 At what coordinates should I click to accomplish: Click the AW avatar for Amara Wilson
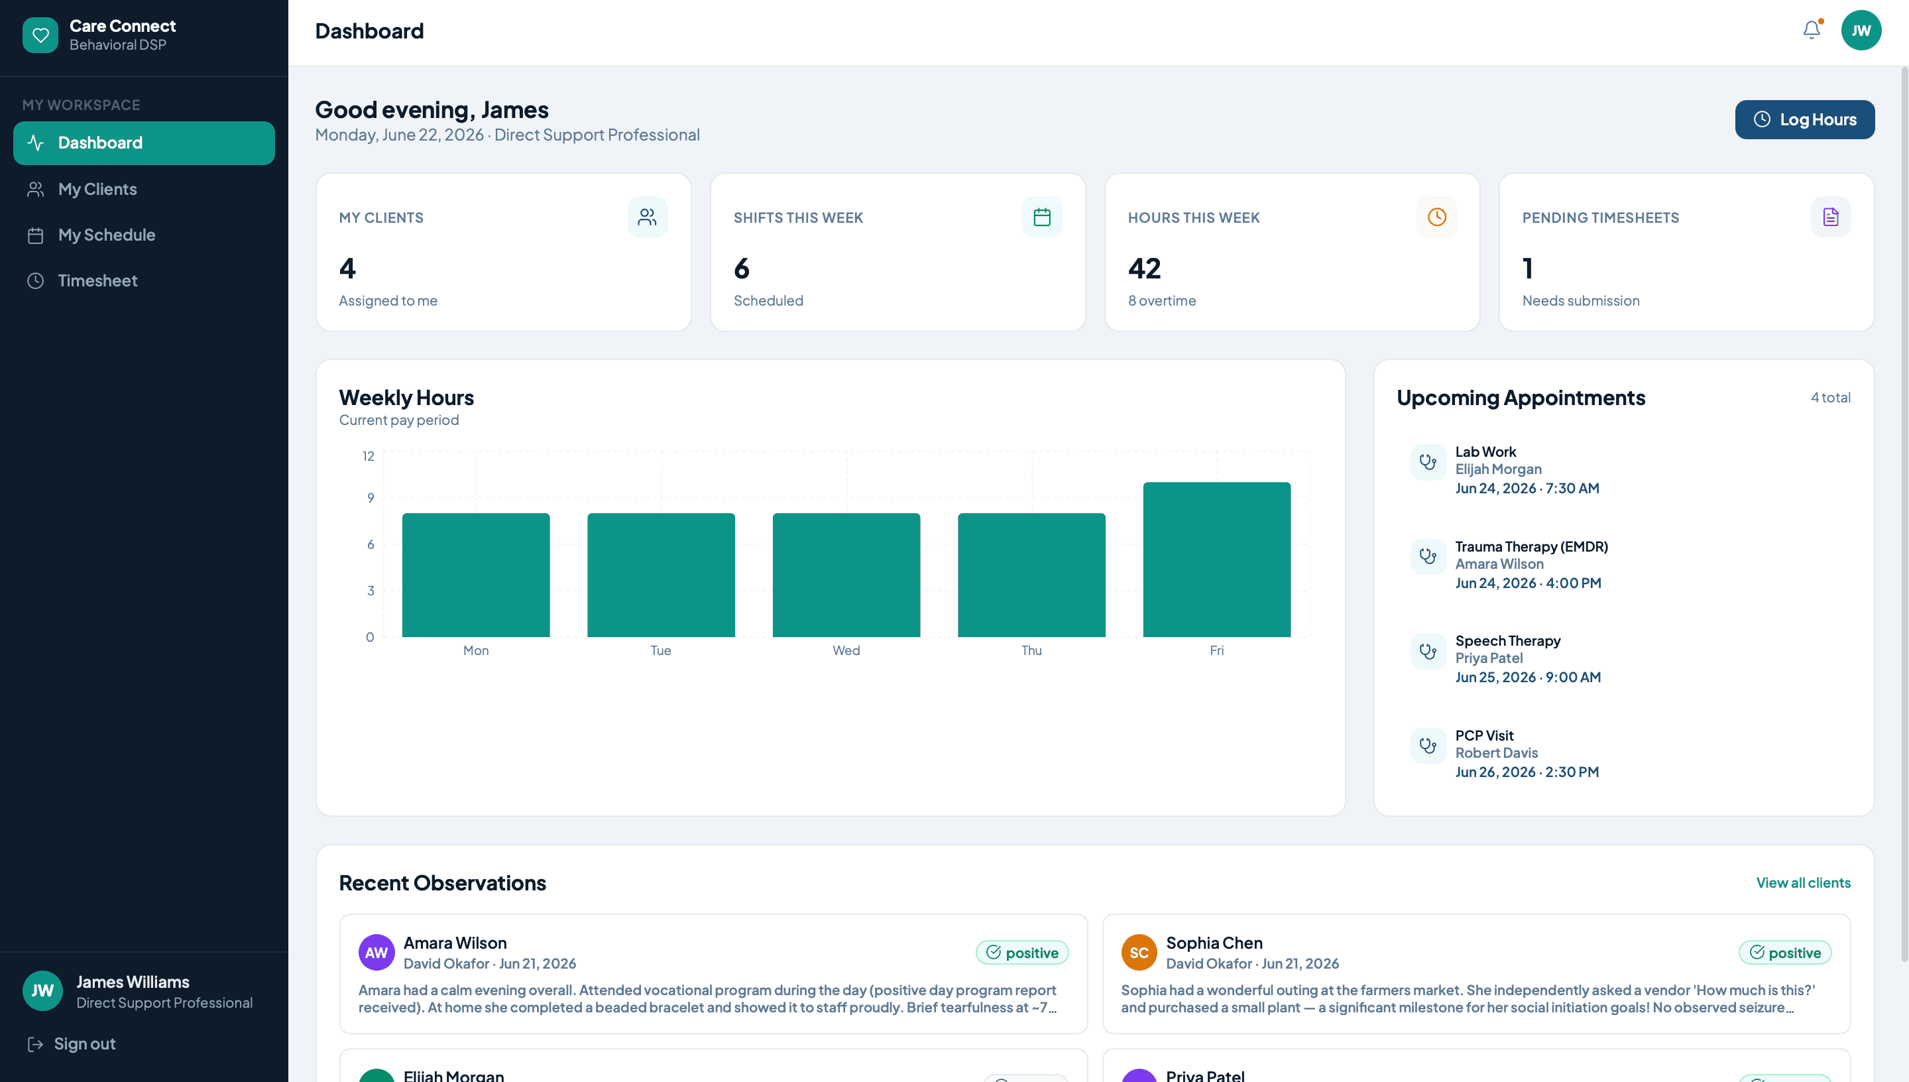[x=376, y=952]
